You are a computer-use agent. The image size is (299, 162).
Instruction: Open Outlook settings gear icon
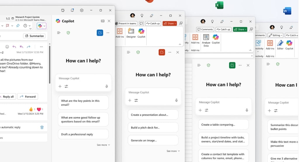point(82,10)
